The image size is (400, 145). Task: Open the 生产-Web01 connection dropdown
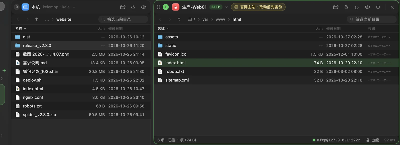226,7
